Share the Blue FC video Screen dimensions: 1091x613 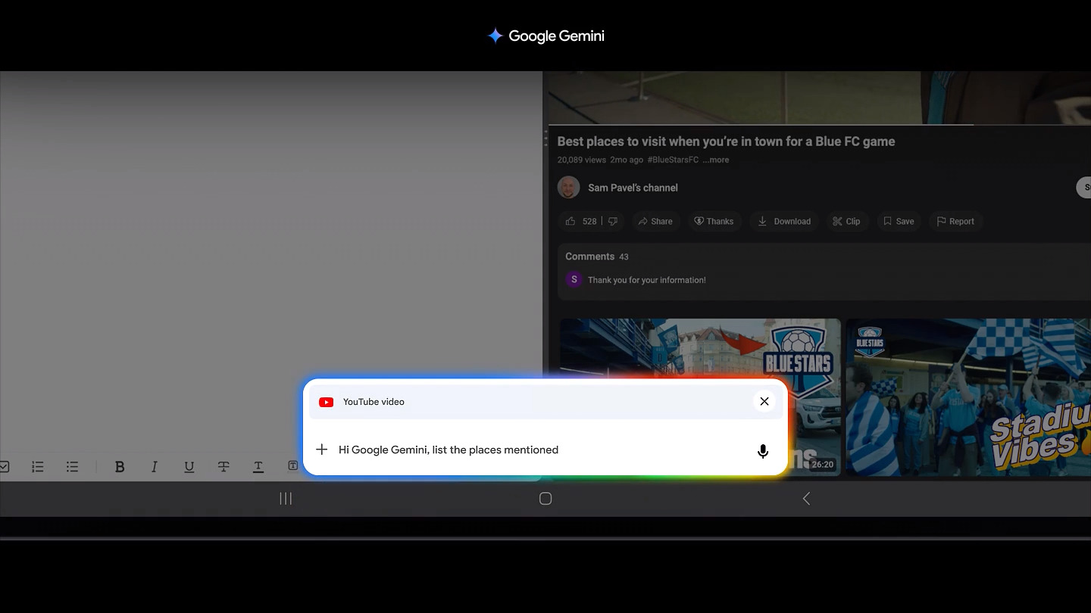pyautogui.click(x=655, y=222)
